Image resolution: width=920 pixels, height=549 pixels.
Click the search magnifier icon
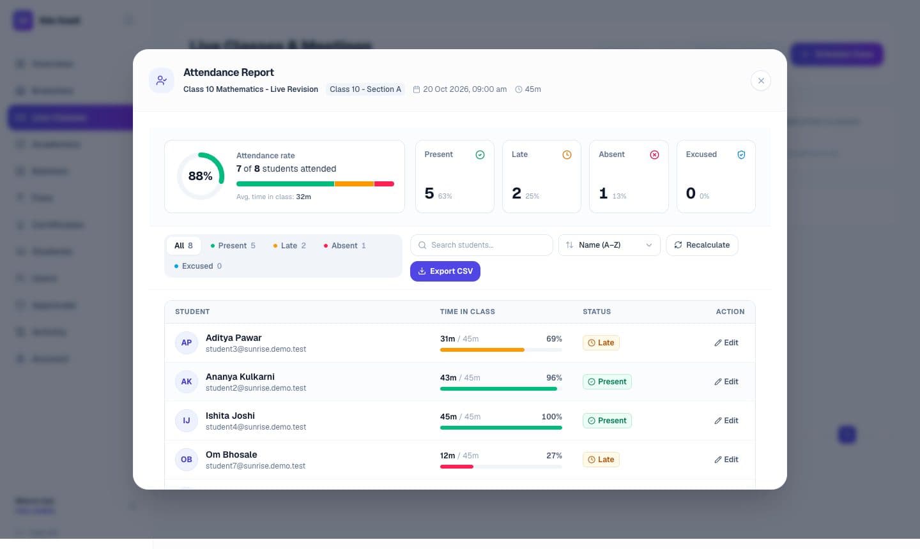(422, 245)
